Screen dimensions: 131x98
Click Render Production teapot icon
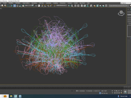pos(100,6)
